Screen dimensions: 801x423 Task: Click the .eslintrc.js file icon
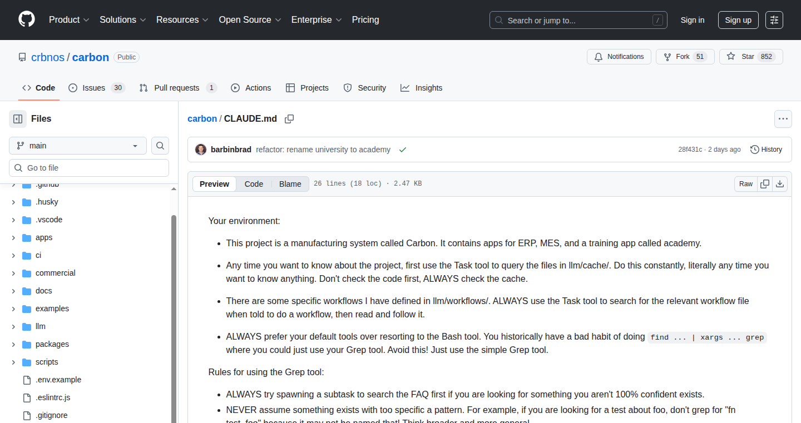pyautogui.click(x=27, y=397)
